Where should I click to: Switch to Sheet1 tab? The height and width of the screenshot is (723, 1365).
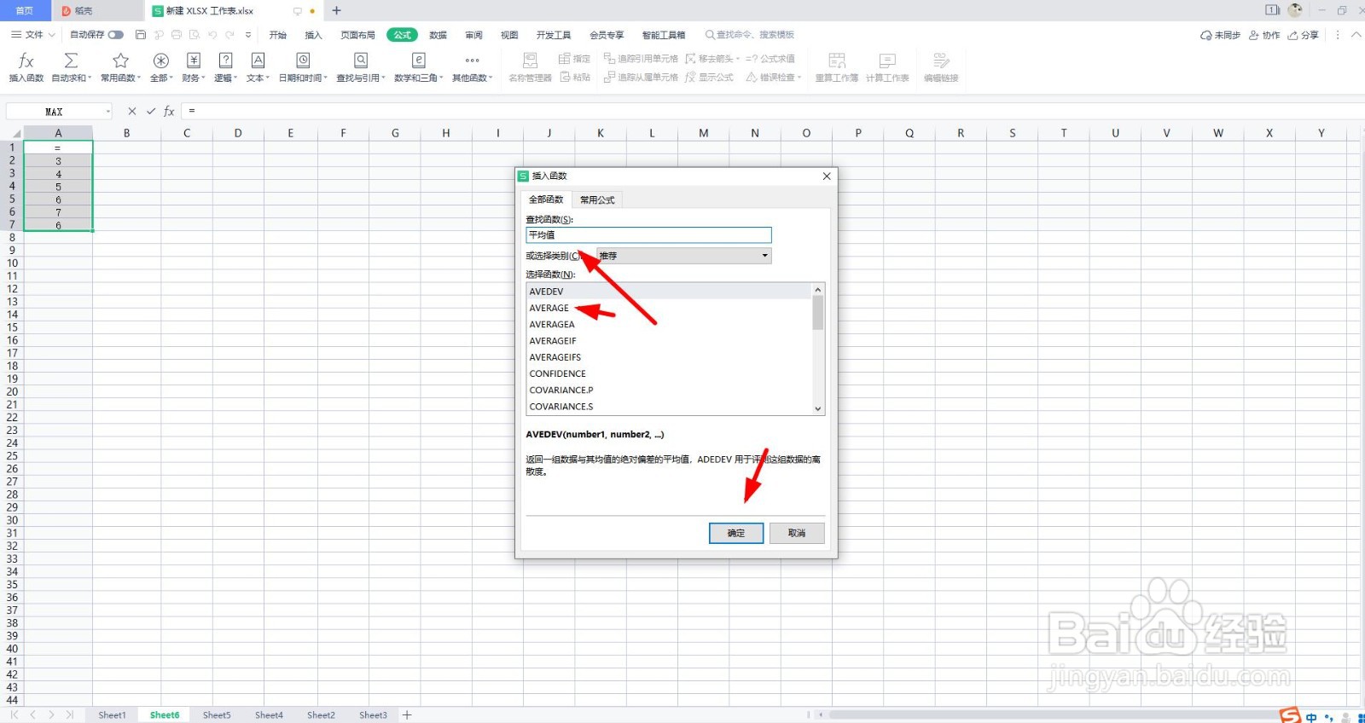coord(112,714)
